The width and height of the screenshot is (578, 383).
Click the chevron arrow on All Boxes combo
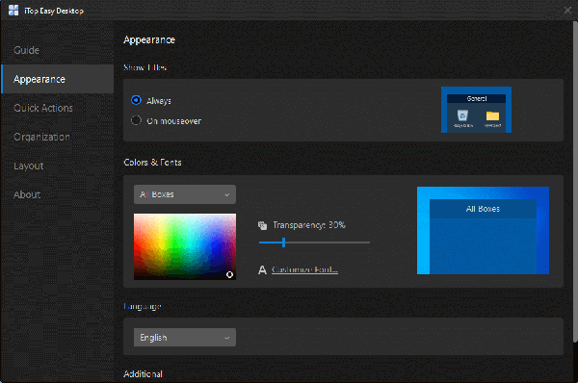coord(227,194)
